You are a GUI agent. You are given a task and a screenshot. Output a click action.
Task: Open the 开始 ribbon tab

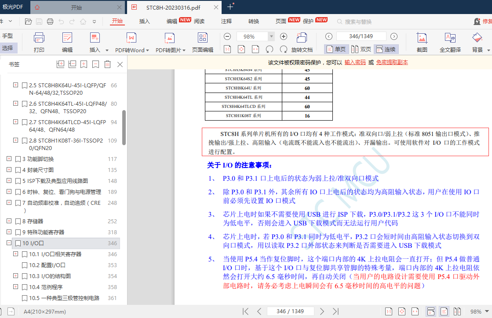(117, 21)
